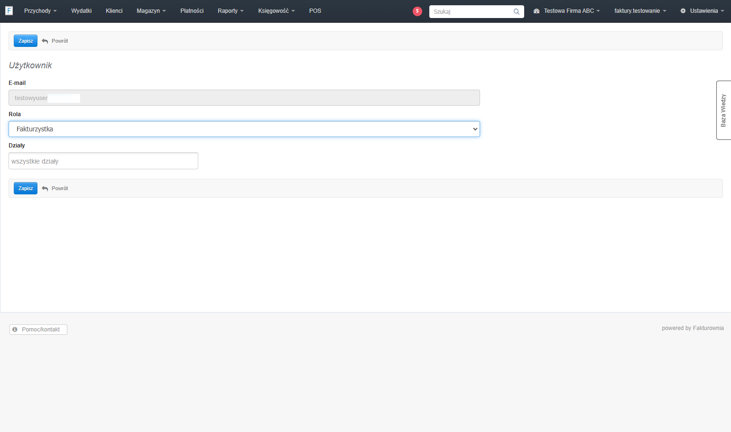Click the Działy field with wszystkie działy
The image size is (731, 432).
(103, 161)
